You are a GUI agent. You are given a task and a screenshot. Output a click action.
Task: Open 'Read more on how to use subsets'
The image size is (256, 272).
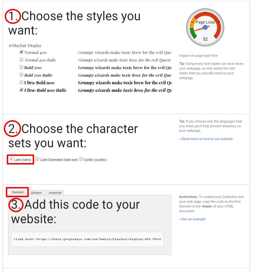206,139
